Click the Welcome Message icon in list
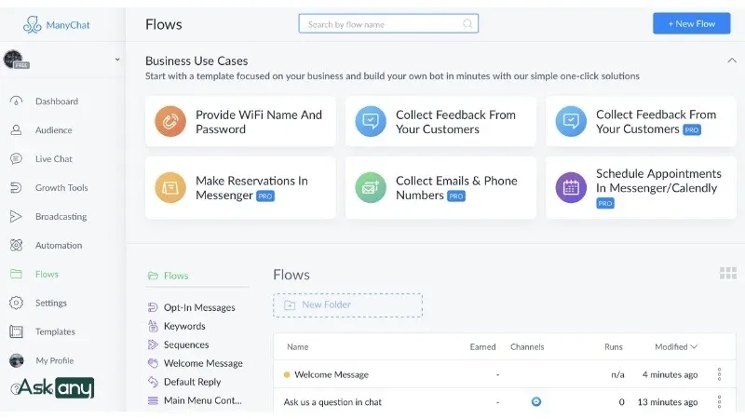 tap(153, 363)
